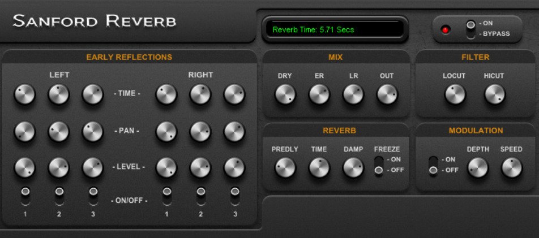Toggle Left reflection 2 on/off switch

point(59,196)
